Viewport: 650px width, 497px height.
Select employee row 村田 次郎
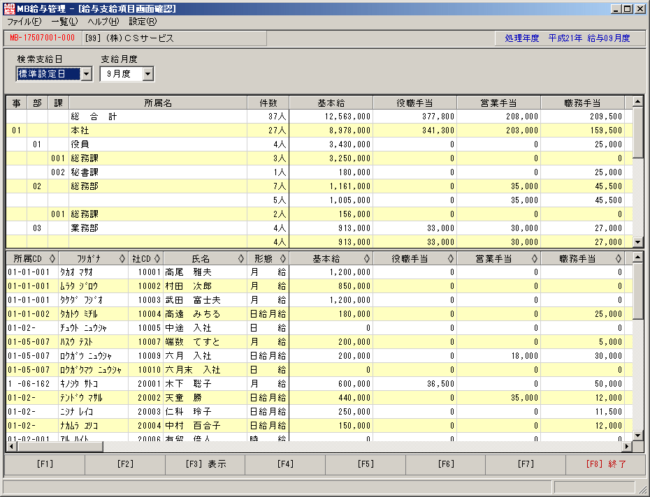(x=319, y=286)
